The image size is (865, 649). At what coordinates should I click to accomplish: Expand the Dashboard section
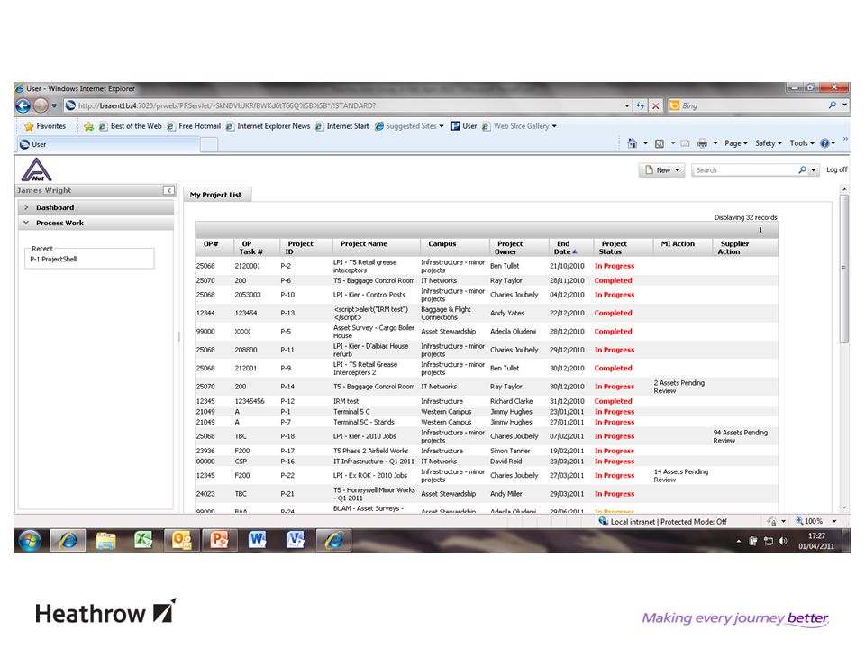96,207
